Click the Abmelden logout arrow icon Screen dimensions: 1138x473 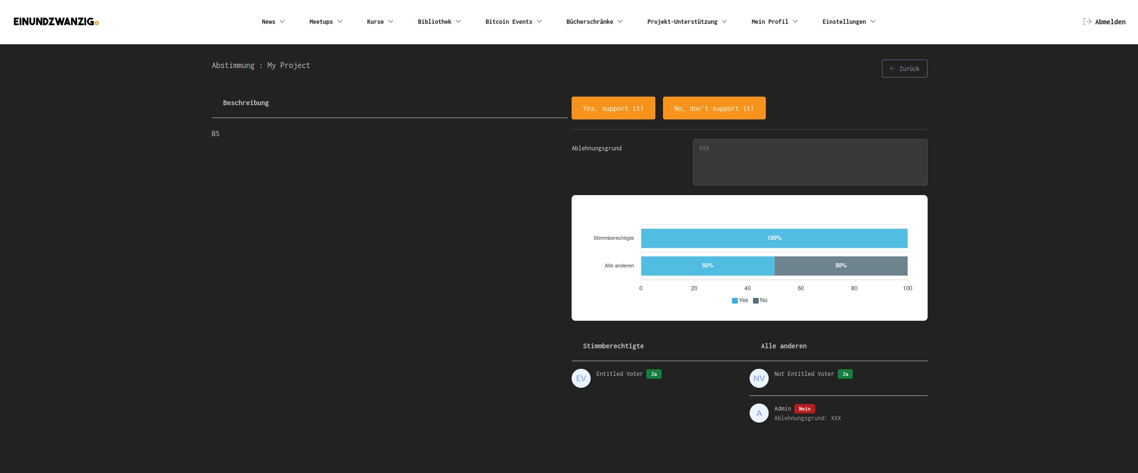1087,21
